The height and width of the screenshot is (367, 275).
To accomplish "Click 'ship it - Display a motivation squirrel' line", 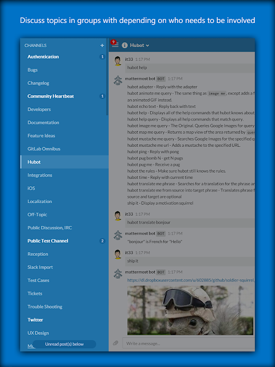I will point(160,203).
